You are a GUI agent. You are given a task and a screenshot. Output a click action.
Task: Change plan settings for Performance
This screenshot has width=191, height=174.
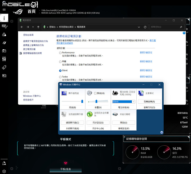tap(146, 53)
